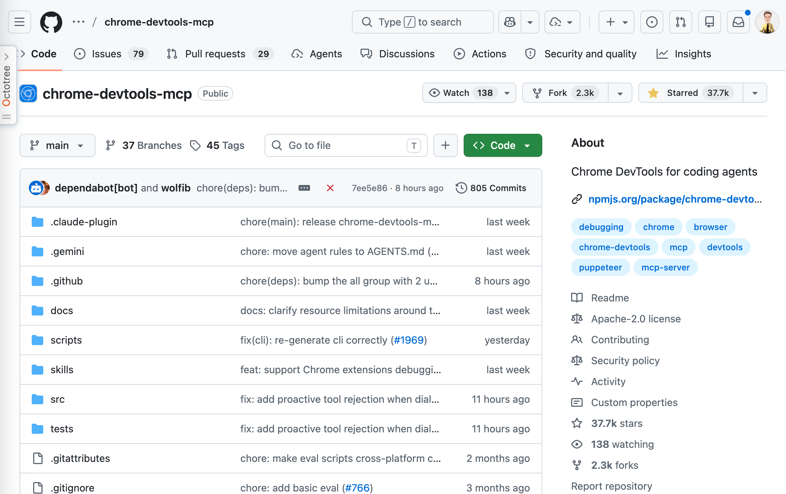Viewport: 786px width, 494px height.
Task: Select the mcp-server topic tag
Action: (x=665, y=267)
